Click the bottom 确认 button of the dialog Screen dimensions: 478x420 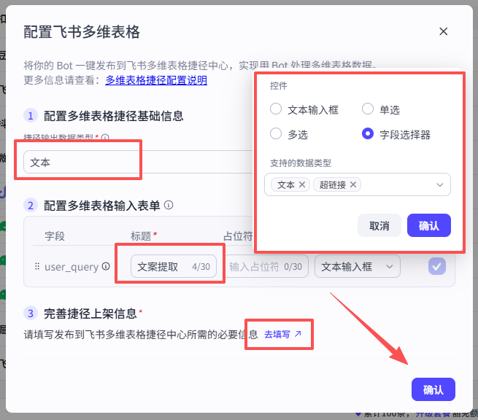(433, 389)
